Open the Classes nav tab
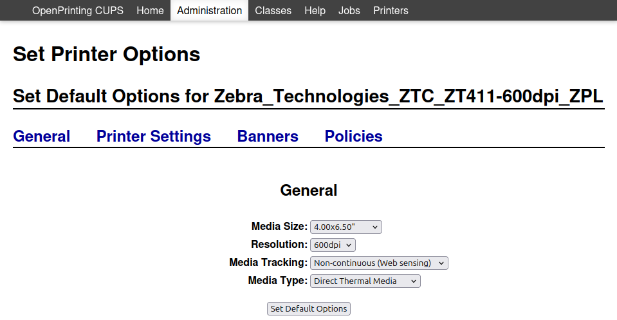Viewport: 617px width, 320px height. coord(273,10)
